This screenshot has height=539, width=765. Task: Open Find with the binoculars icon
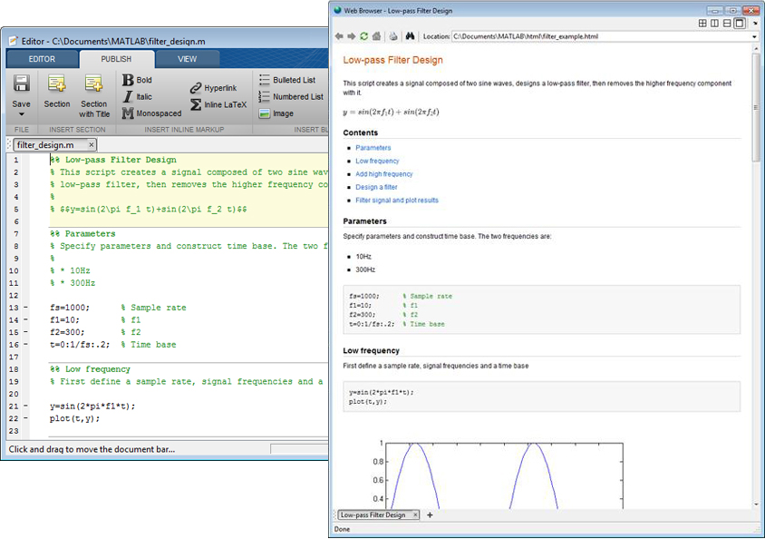click(409, 34)
